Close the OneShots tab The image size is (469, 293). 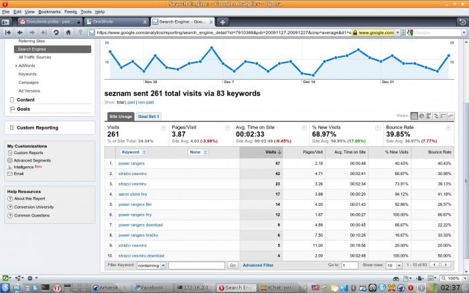click(x=145, y=22)
